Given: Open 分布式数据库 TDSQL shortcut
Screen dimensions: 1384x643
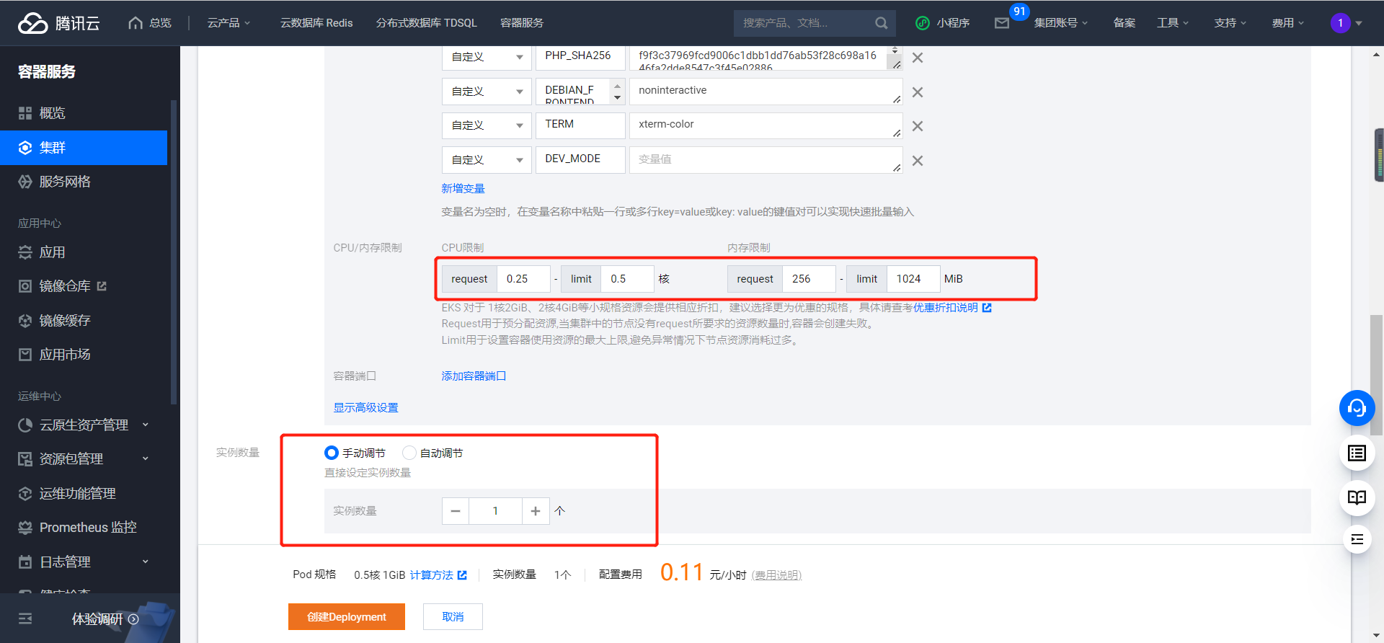Looking at the screenshot, I should point(427,23).
